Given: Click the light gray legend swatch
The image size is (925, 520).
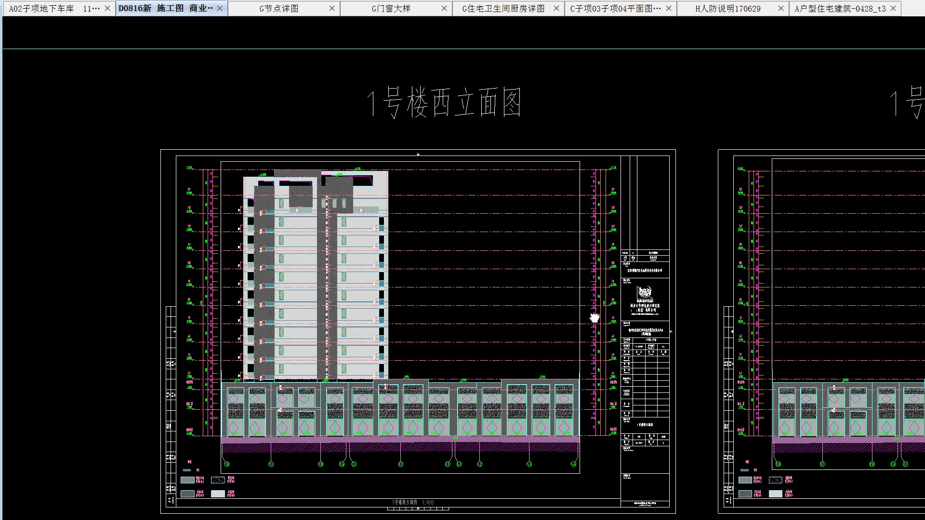Looking at the screenshot, I should 218,494.
